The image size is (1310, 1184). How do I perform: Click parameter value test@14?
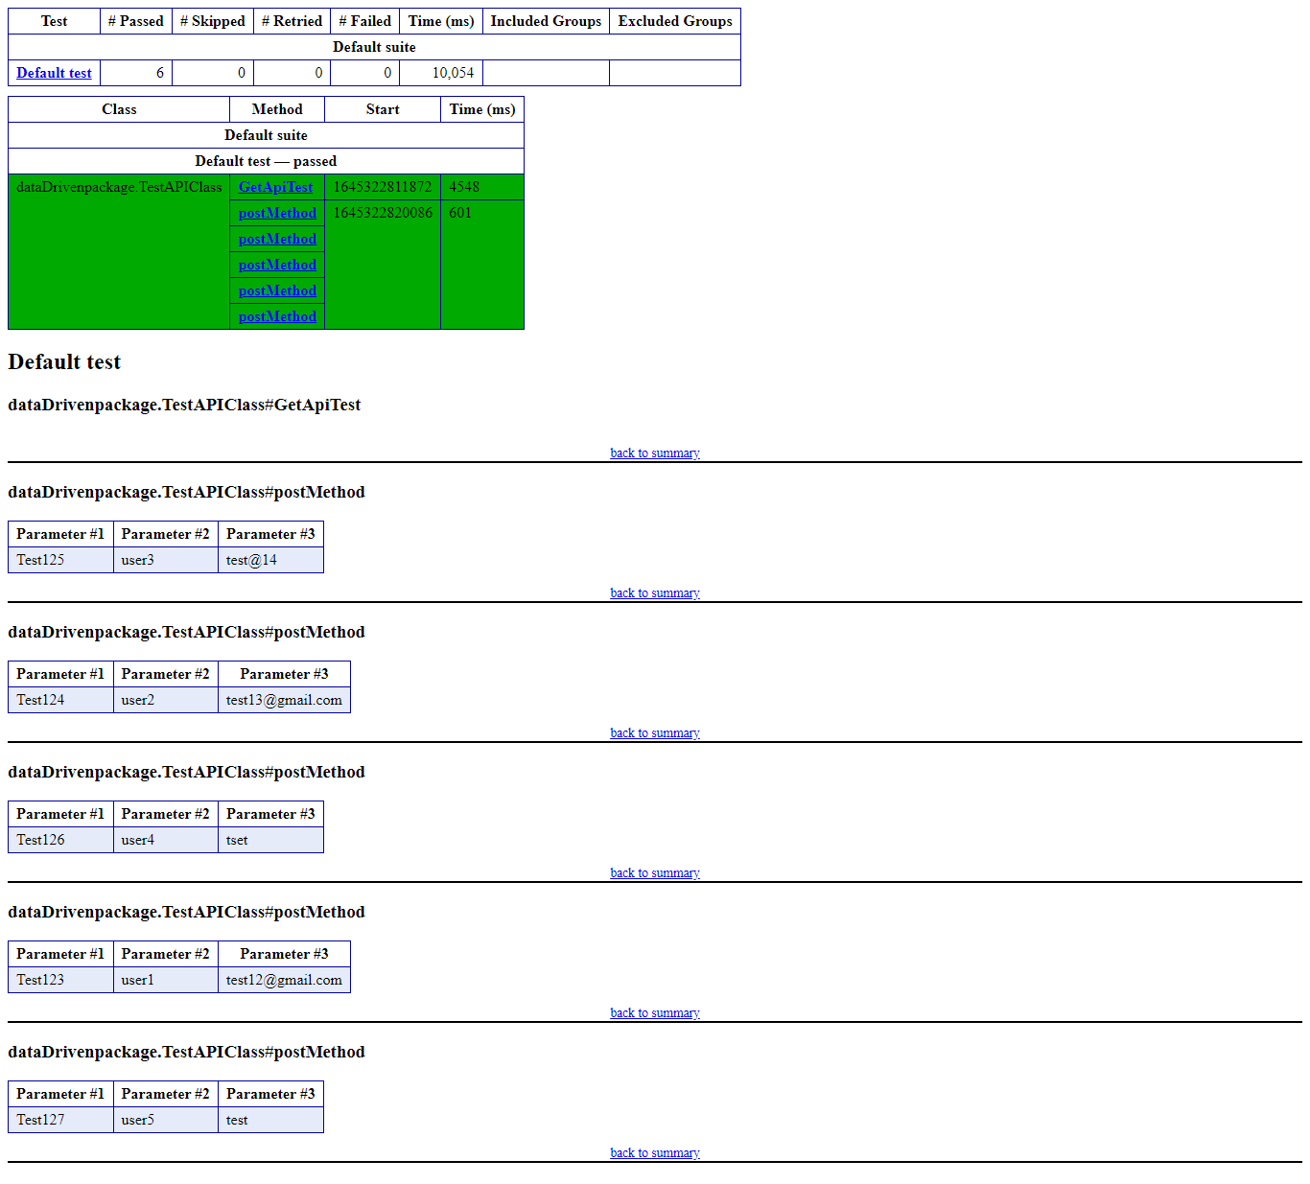(x=251, y=560)
